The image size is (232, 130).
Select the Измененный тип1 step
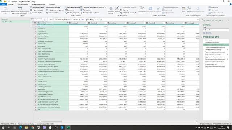(x=211, y=64)
